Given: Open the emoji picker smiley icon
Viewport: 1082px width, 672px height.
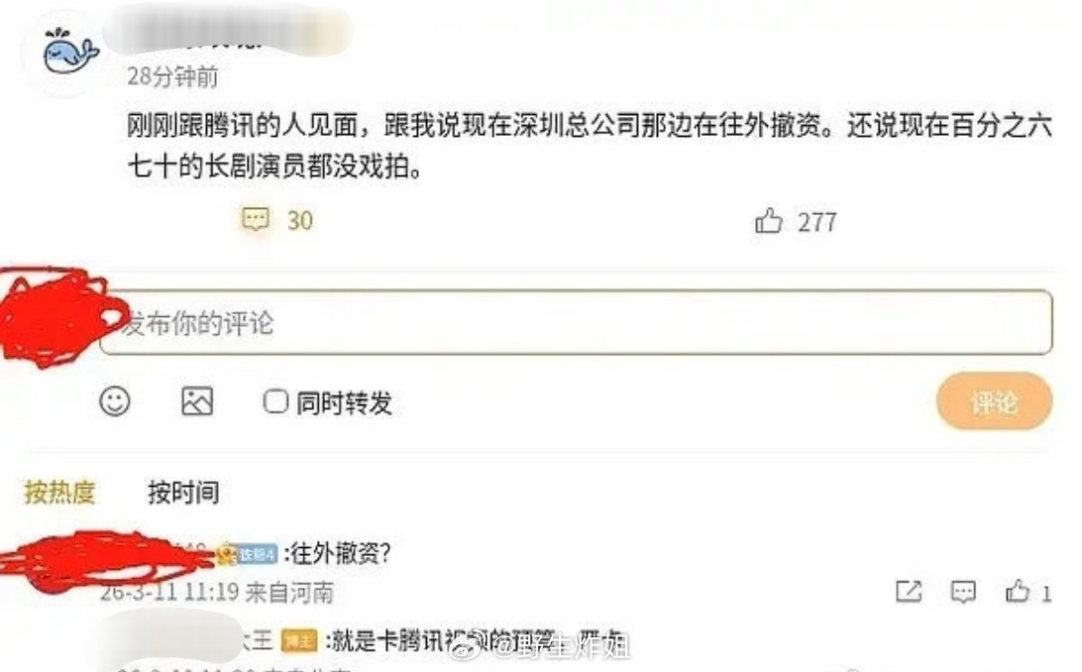Looking at the screenshot, I should click(115, 400).
